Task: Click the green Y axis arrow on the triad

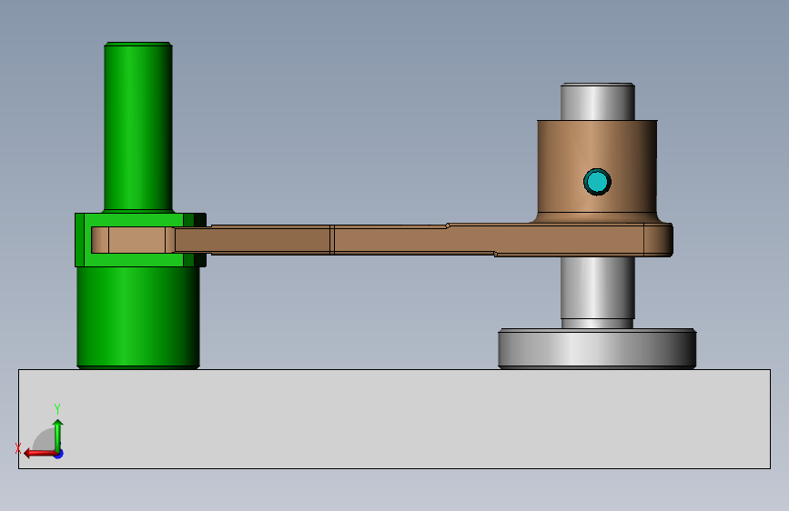Action: [58, 435]
